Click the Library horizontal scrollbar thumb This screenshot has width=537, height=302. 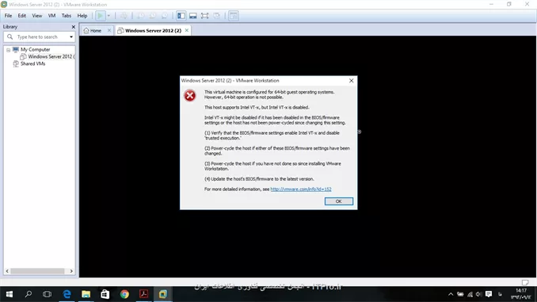(x=37, y=271)
